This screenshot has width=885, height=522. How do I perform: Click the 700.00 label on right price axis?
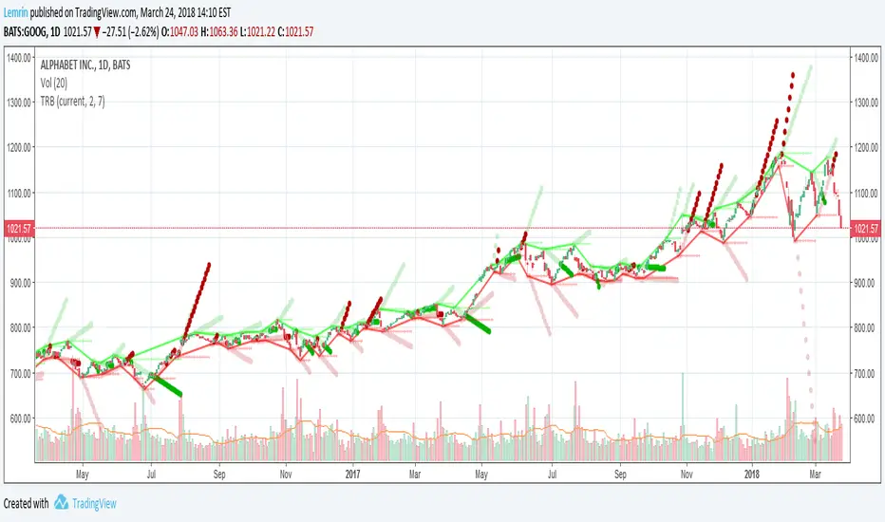point(866,373)
